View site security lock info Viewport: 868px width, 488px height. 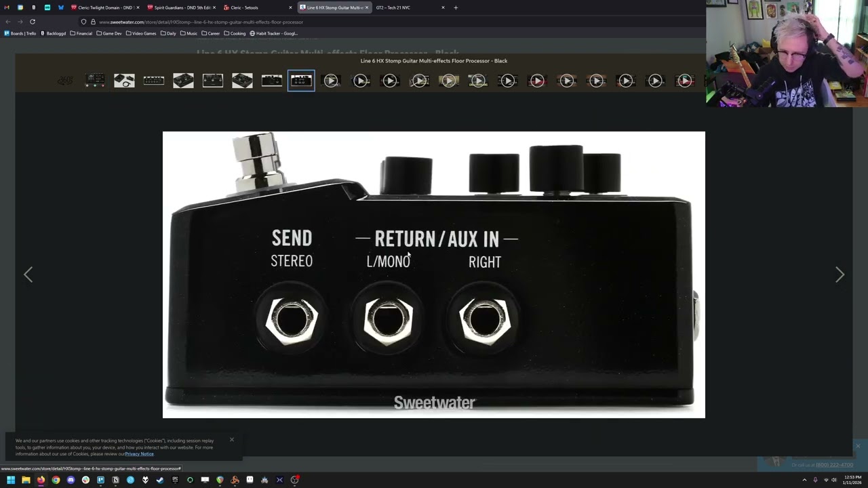(93, 22)
